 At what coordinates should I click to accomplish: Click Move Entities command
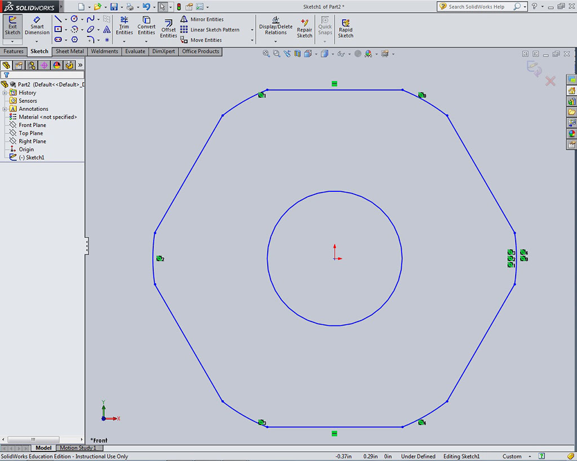[x=206, y=41]
